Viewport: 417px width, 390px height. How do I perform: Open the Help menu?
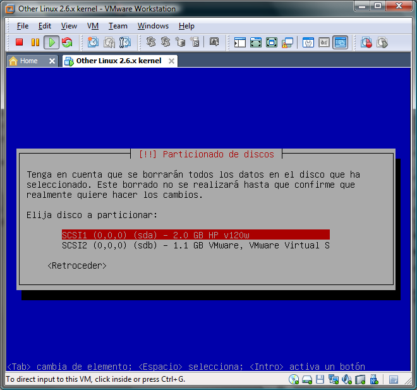point(186,26)
